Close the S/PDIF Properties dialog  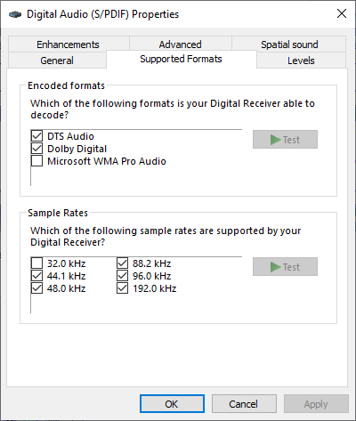pos(342,13)
